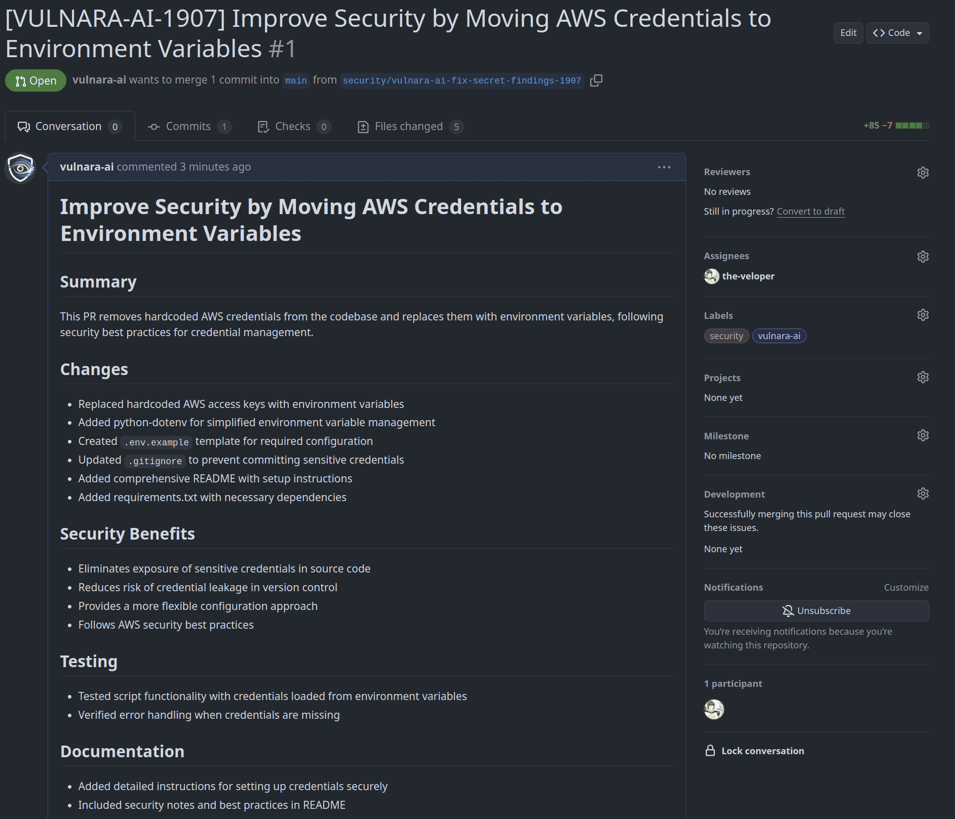Click vulnara-ai avatar beside comment
955x819 pixels.
point(20,168)
